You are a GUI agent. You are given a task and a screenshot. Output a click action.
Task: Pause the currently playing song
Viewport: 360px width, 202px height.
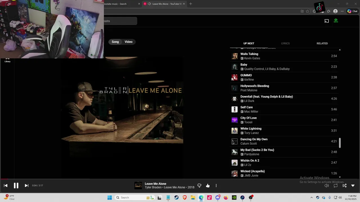tap(16, 185)
